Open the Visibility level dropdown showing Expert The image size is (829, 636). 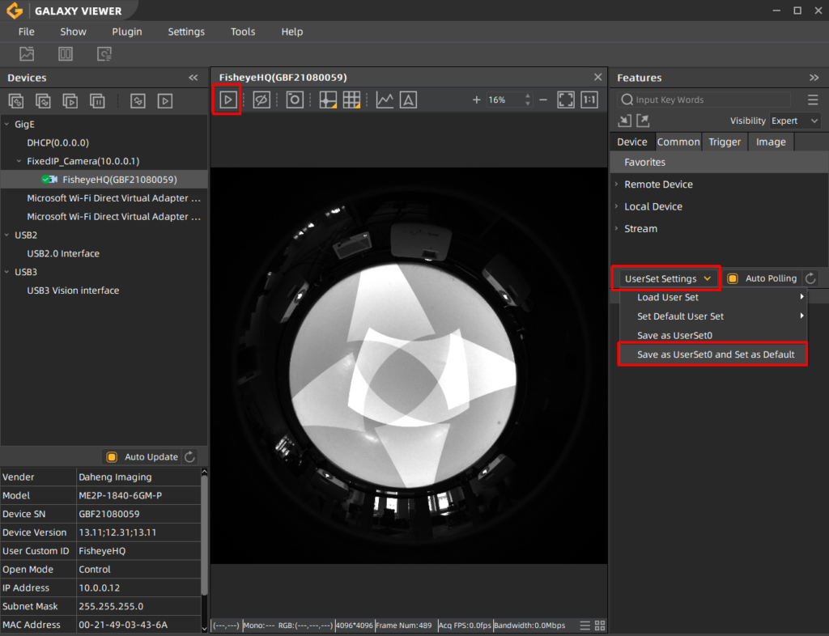point(794,120)
